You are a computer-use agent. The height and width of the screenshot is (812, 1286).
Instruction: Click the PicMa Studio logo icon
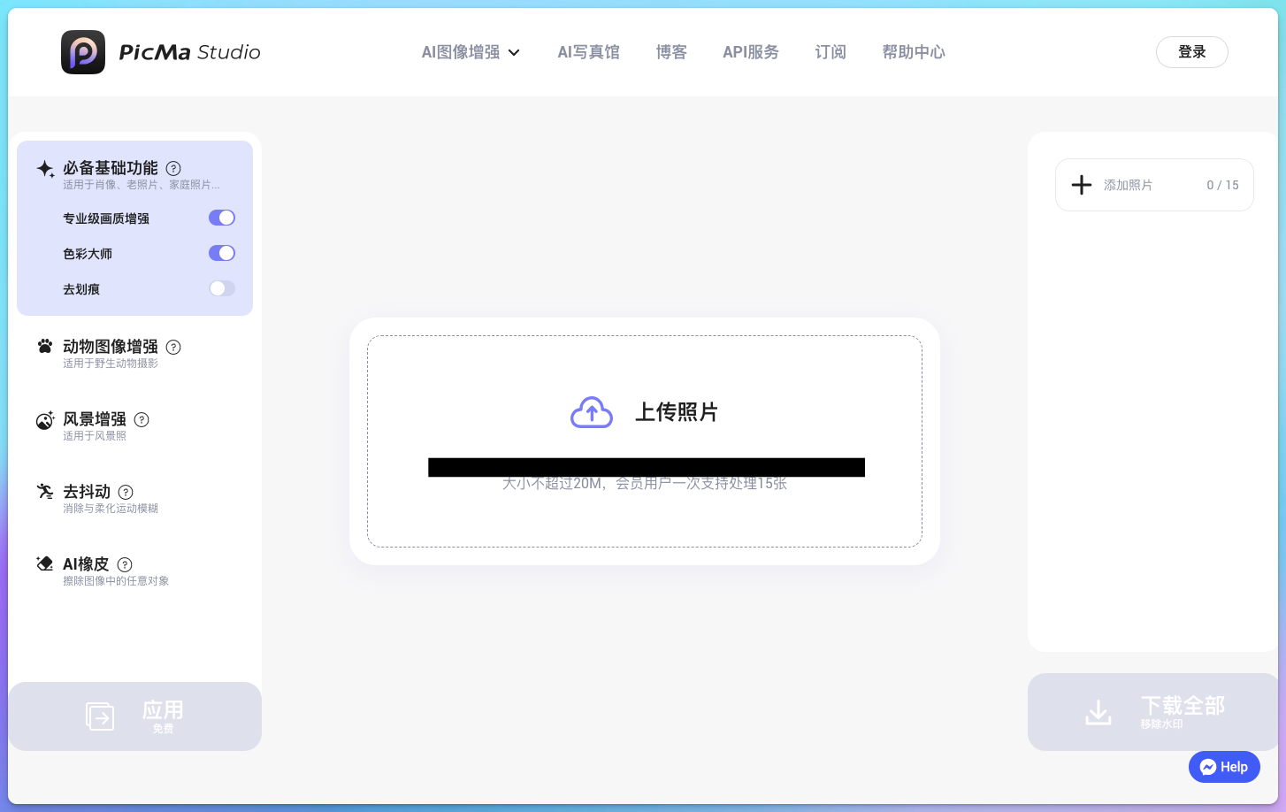click(x=83, y=52)
